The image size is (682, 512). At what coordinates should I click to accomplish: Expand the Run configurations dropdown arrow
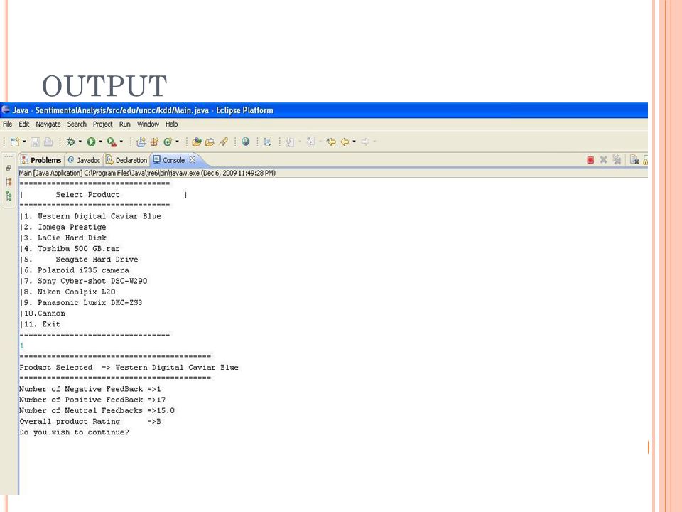pos(100,142)
